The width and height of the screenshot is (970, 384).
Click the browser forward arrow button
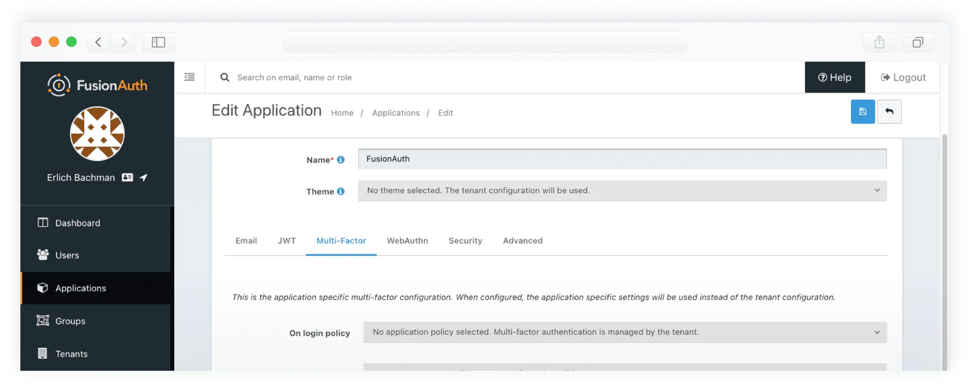[124, 42]
